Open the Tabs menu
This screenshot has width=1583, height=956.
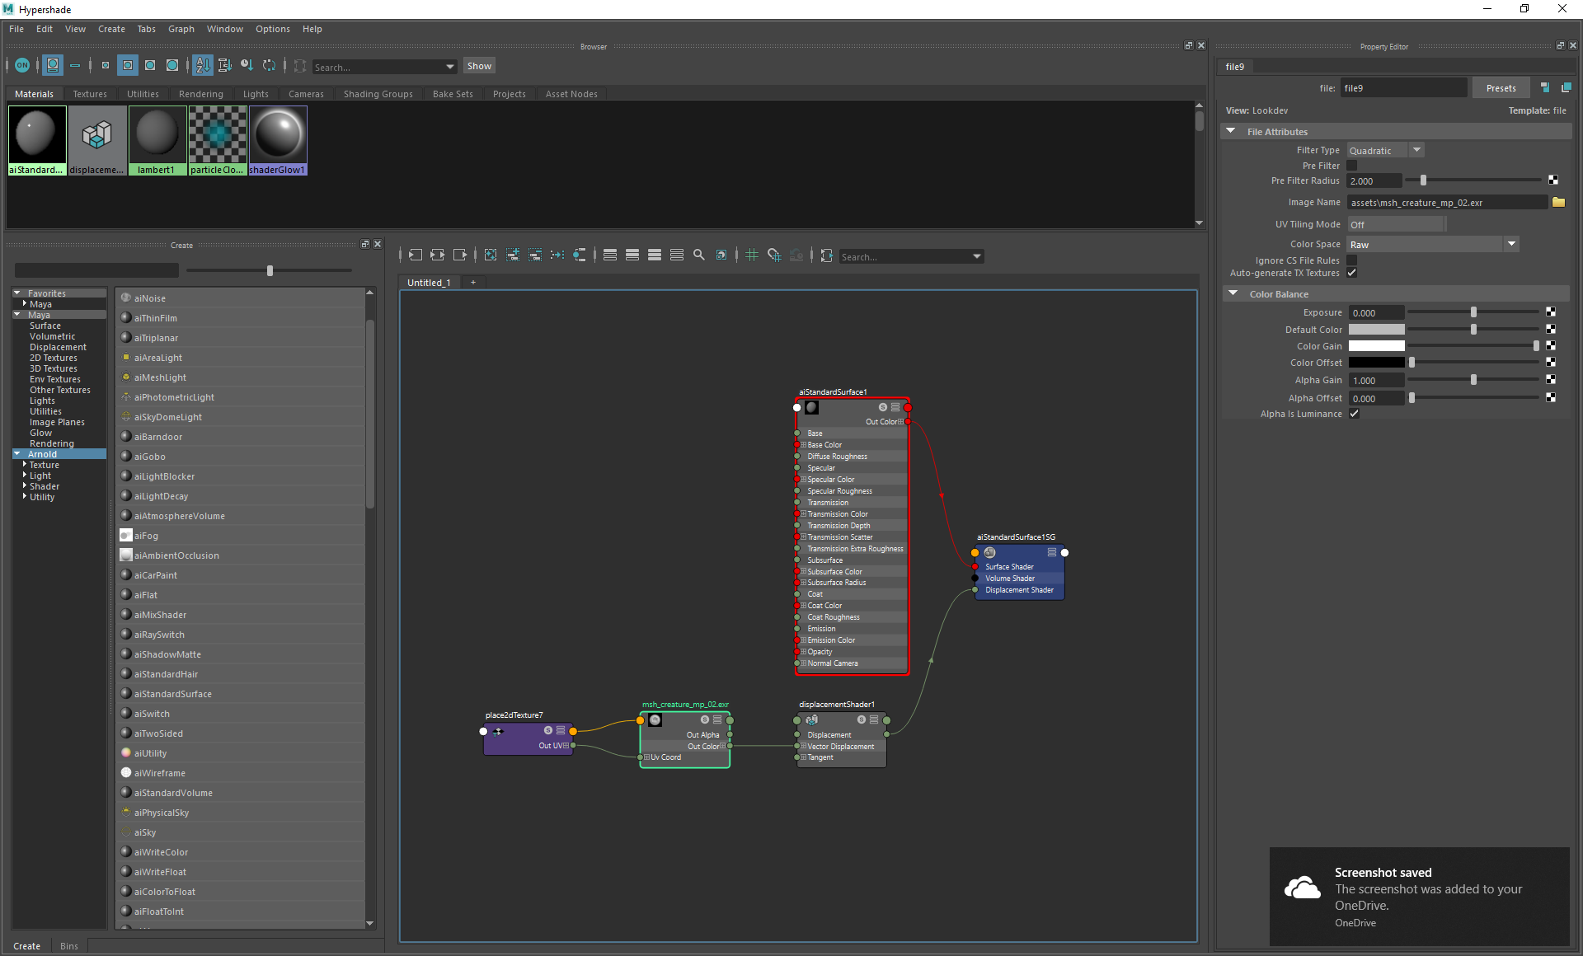tap(146, 28)
